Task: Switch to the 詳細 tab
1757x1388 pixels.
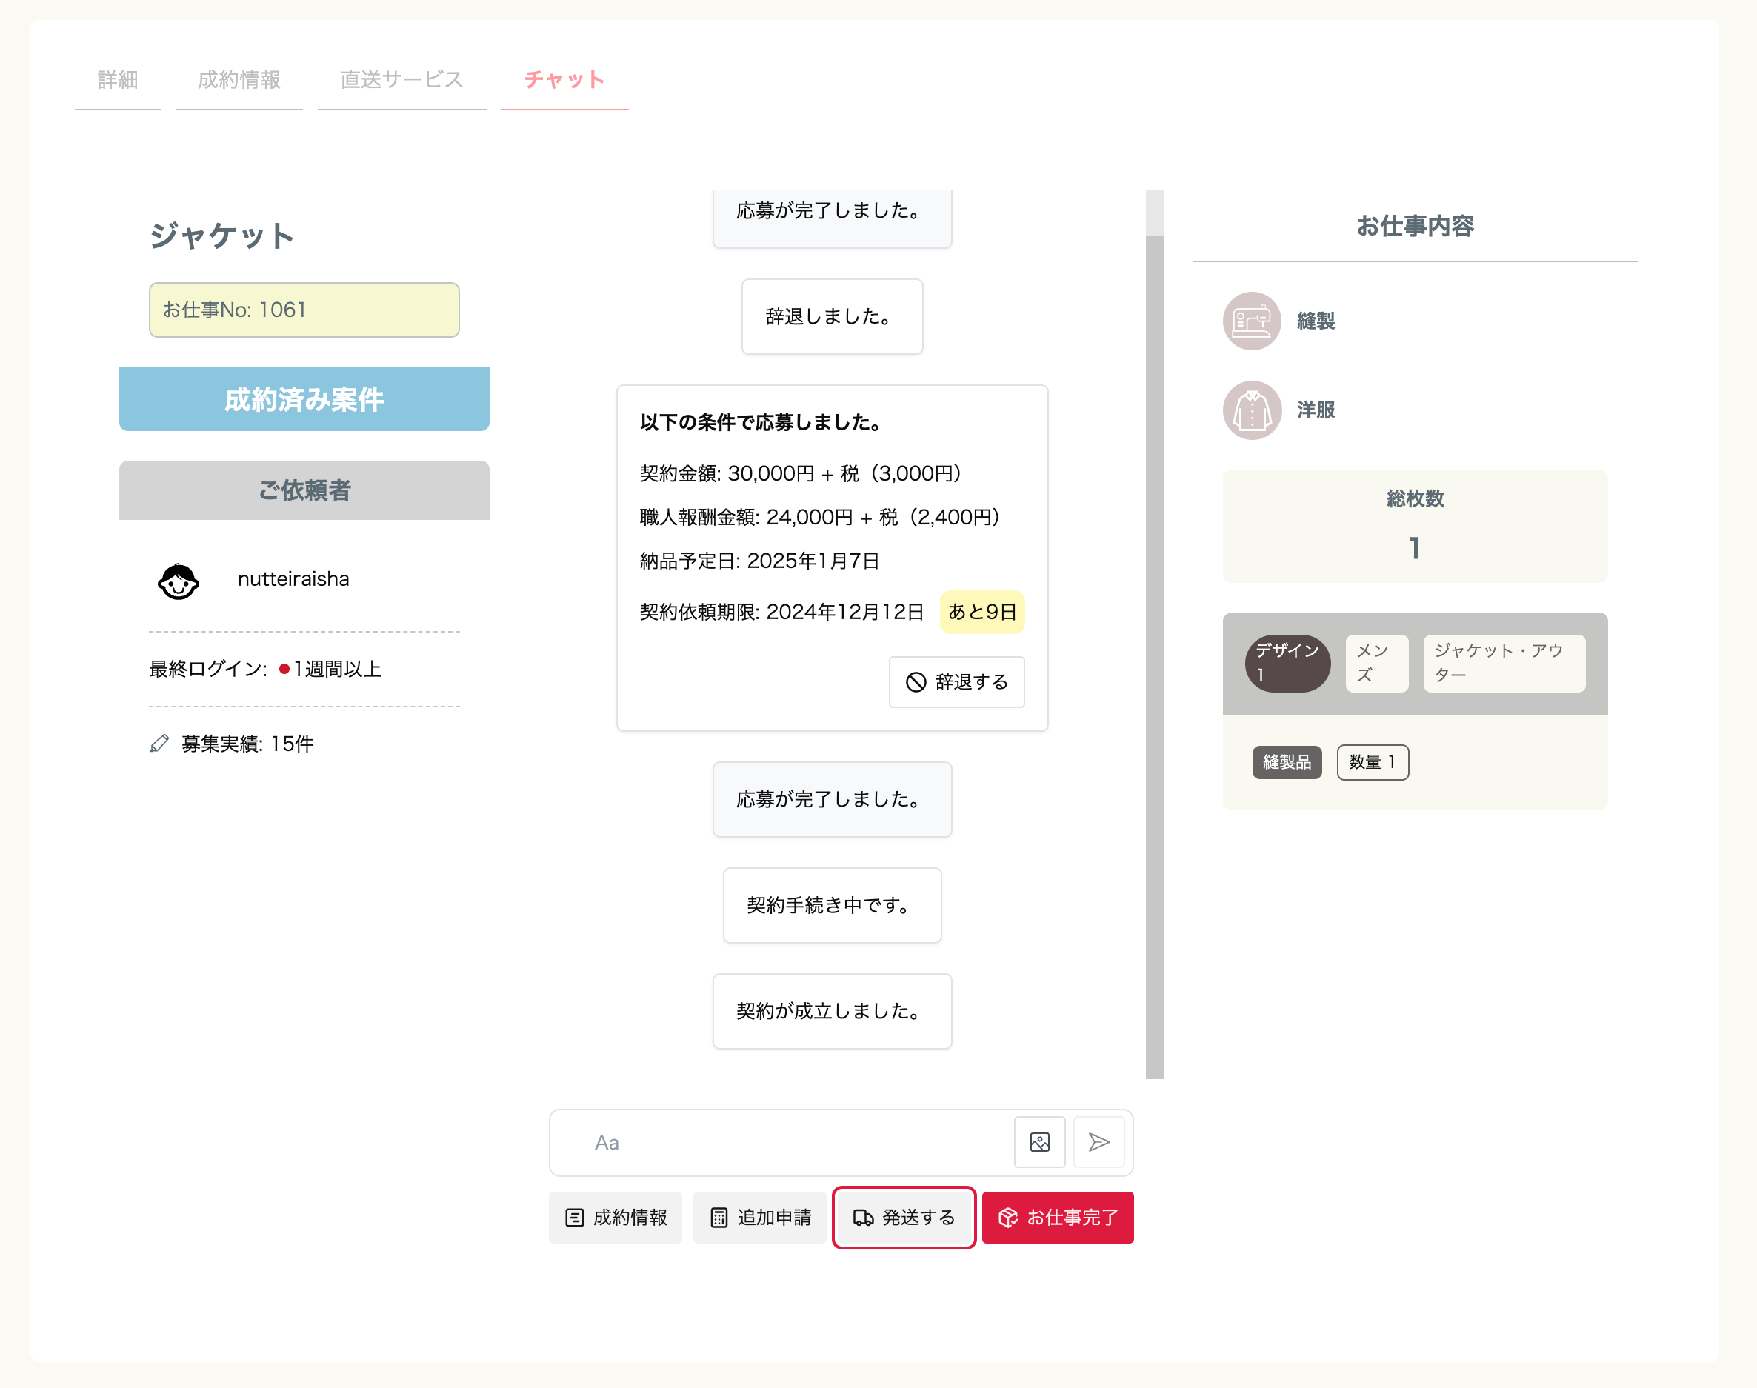Action: 118,80
